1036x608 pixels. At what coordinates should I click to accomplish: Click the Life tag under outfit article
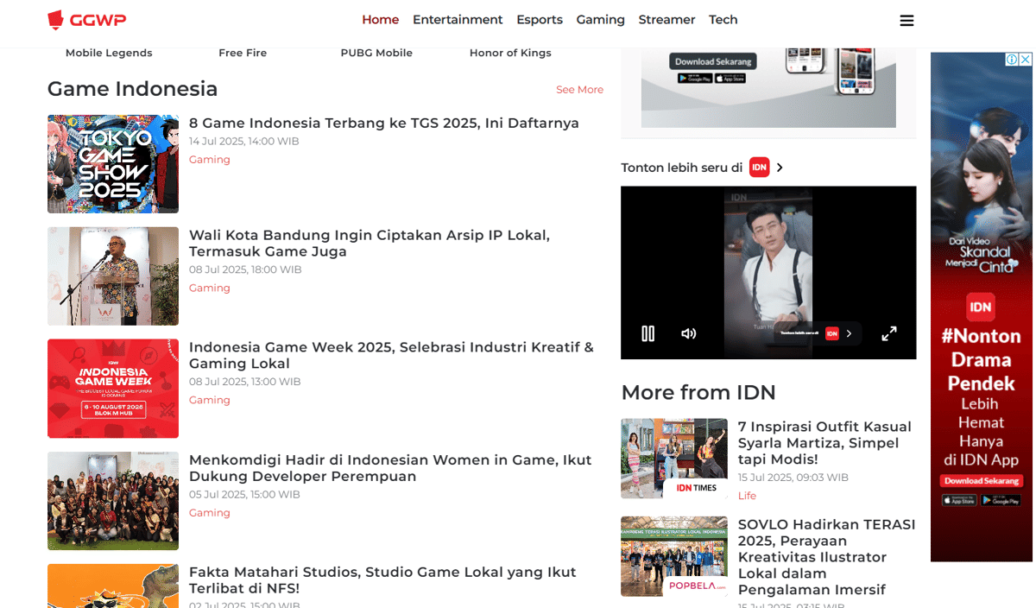[x=747, y=496]
